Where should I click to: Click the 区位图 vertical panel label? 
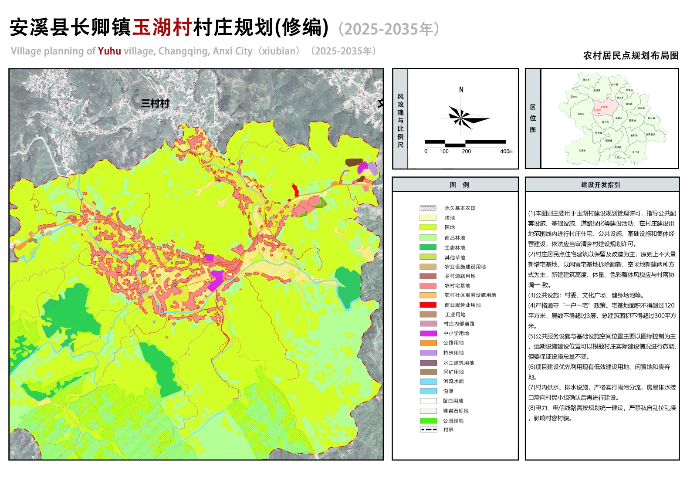[532, 118]
